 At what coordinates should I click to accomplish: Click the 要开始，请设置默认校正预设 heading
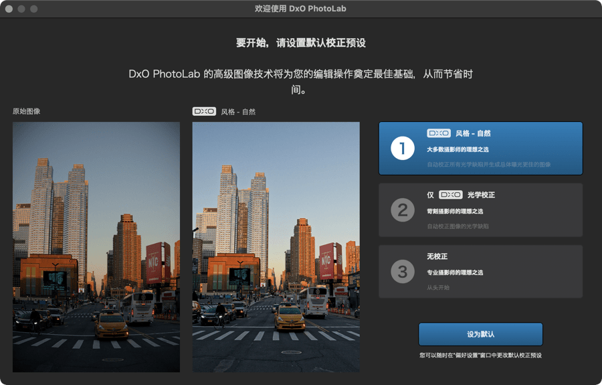pos(300,43)
